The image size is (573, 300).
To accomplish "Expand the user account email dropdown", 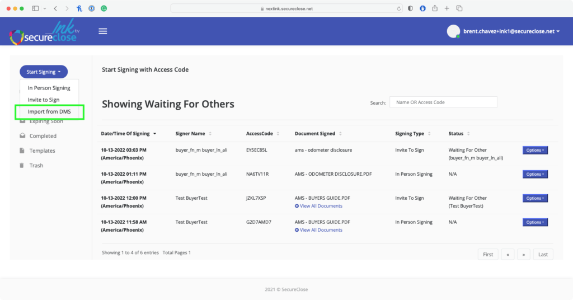I will 511,31.
